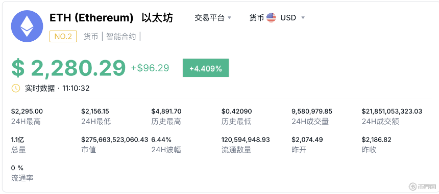Click the 昨开 label
The image size is (439, 194).
pos(299,150)
